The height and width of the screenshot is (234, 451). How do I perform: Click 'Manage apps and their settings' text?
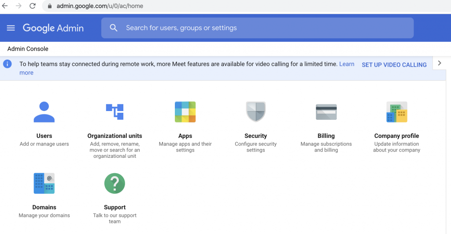pyautogui.click(x=185, y=147)
